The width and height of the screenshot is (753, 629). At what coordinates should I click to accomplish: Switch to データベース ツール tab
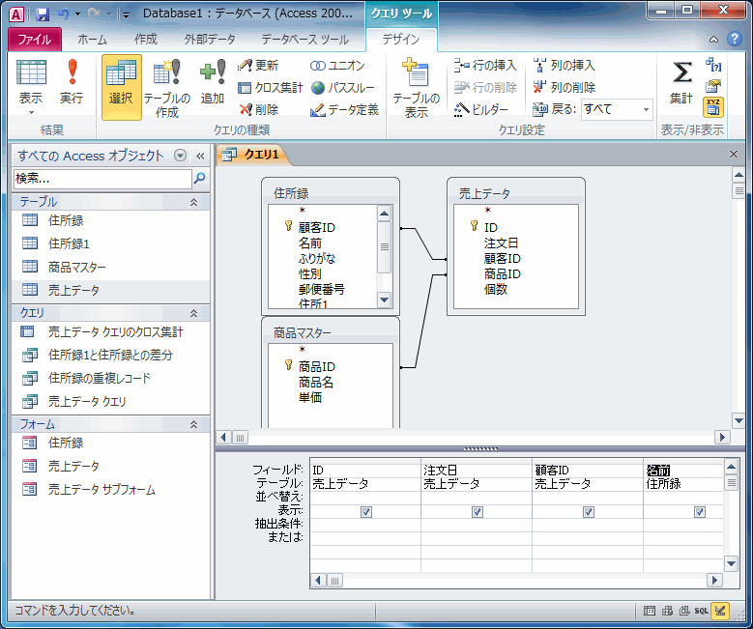(x=304, y=40)
